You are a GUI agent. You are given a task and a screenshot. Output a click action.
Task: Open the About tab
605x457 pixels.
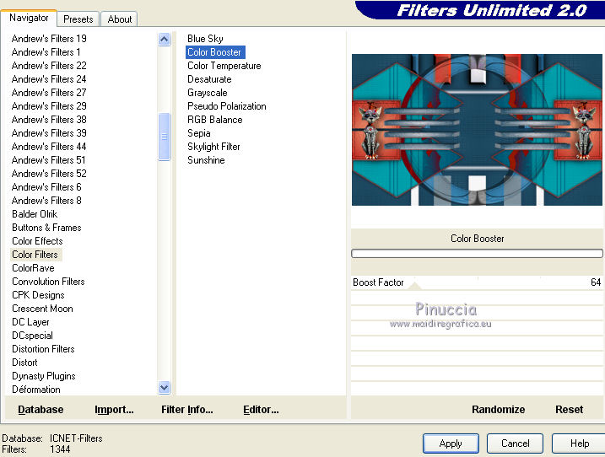pos(120,19)
